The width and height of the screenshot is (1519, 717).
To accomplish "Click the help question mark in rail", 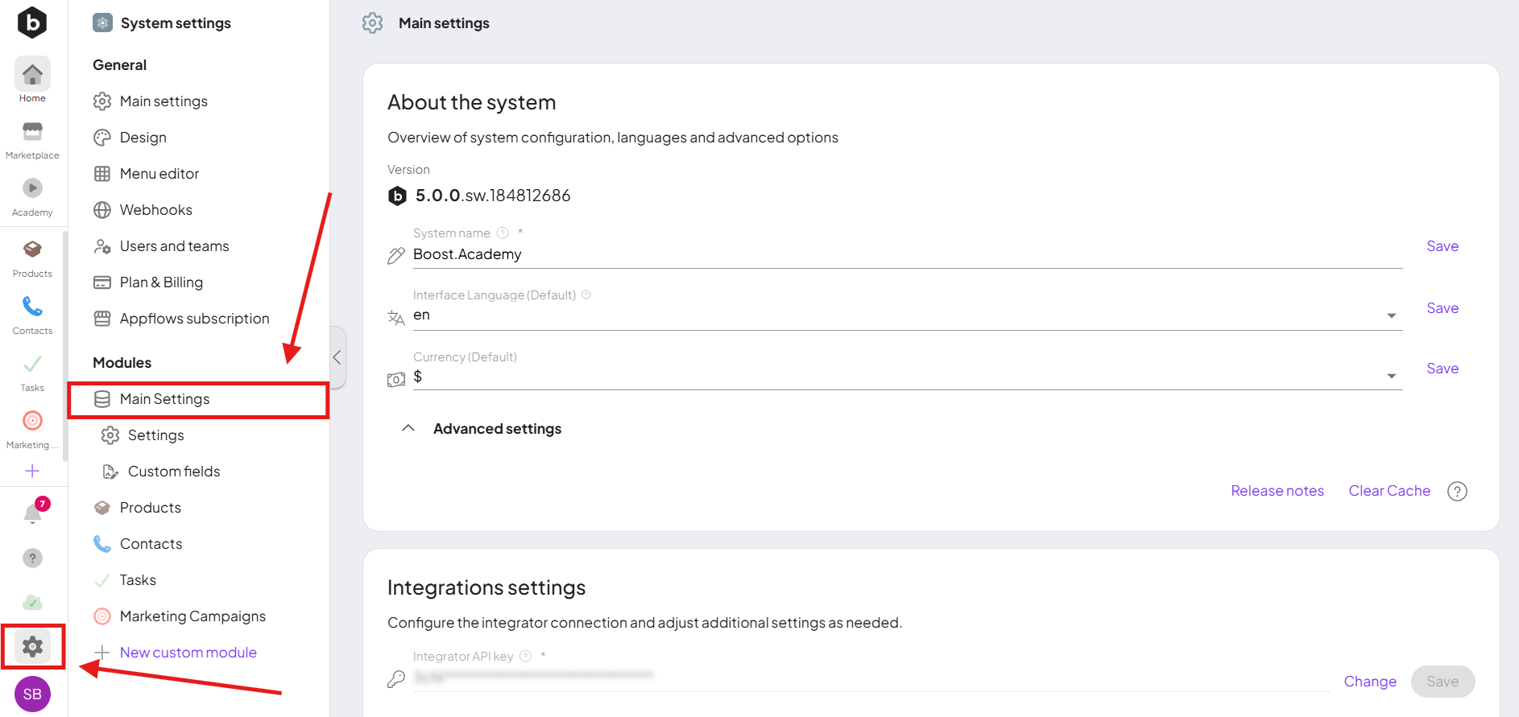I will [x=32, y=558].
